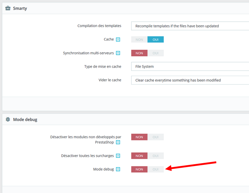Switch Mode debug to OUI
This screenshot has width=249, height=193.
tap(155, 169)
